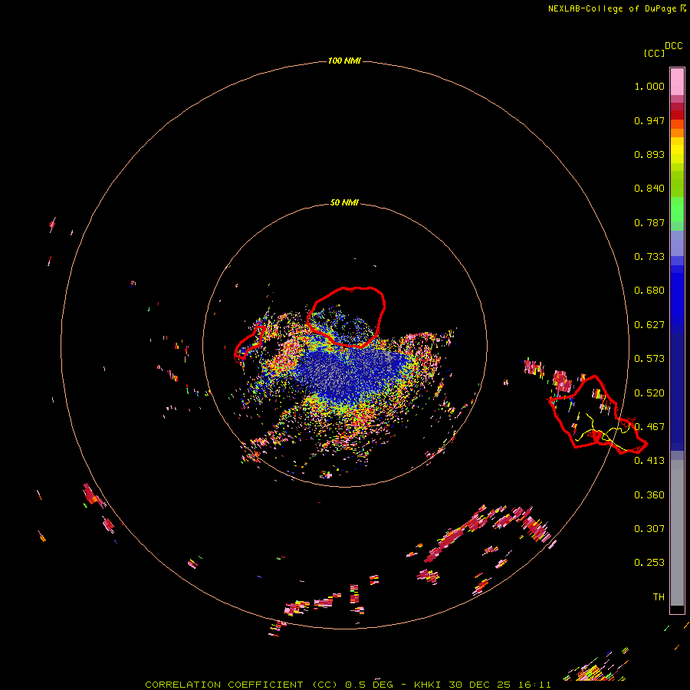Image resolution: width=690 pixels, height=690 pixels.
Task: Click the 1.000 value on the color scale
Action: click(649, 86)
